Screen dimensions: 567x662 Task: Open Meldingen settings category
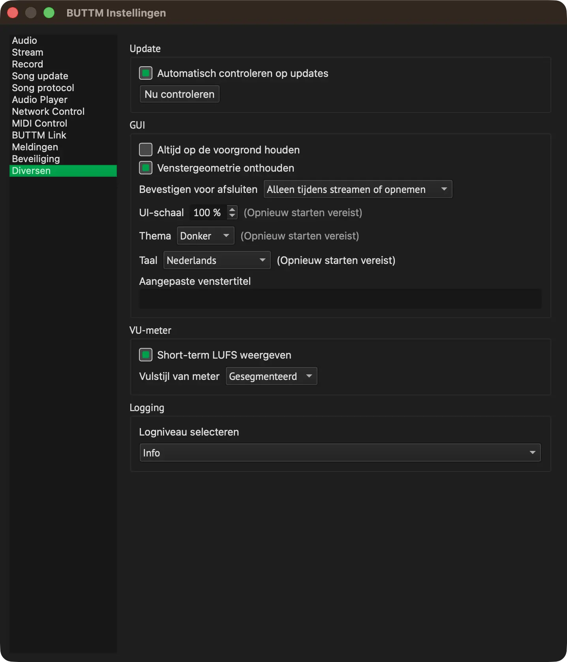[x=63, y=147]
